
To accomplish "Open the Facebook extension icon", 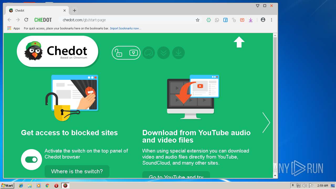I will (x=225, y=20).
